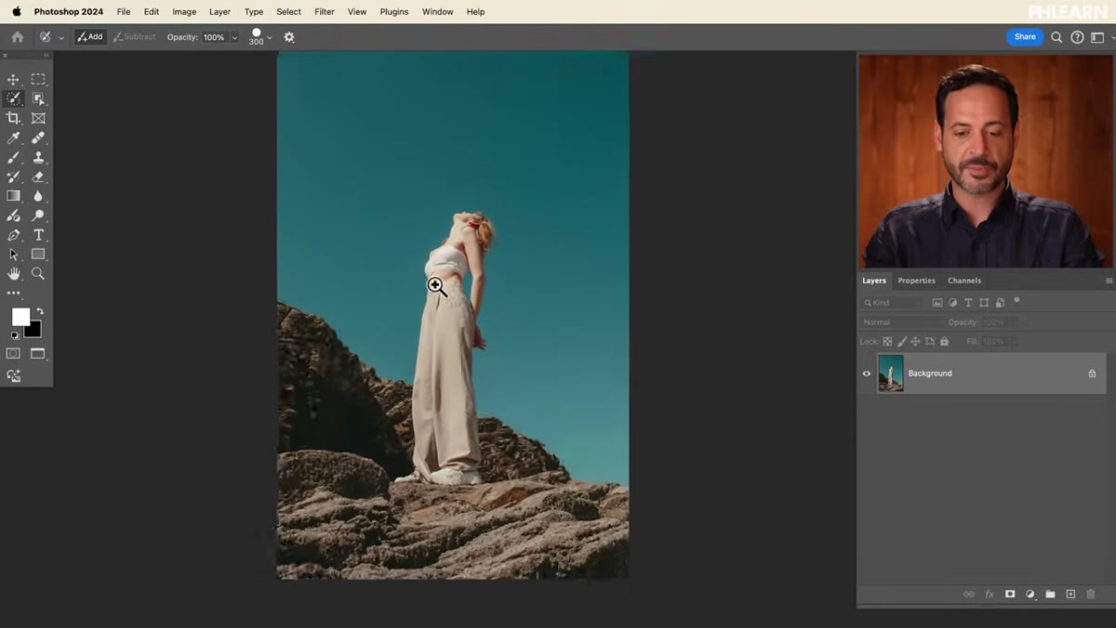Switch to the Channels tab
1116x628 pixels.
tap(964, 281)
